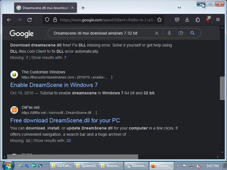Open the 3rd Part... folder taskbar button
Viewport: 227px width, 170px height.
click(x=62, y=166)
